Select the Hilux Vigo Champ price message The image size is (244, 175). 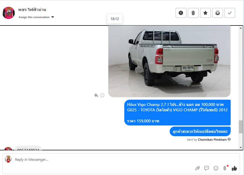coord(177,113)
